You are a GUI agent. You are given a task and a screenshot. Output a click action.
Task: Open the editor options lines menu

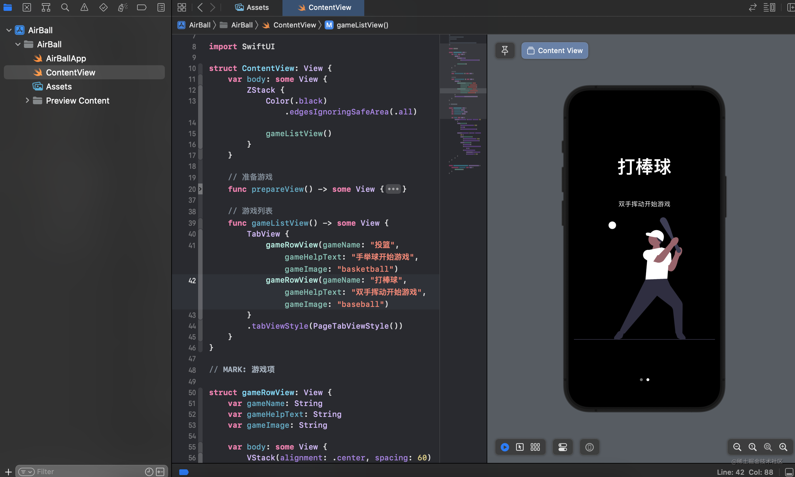(769, 7)
